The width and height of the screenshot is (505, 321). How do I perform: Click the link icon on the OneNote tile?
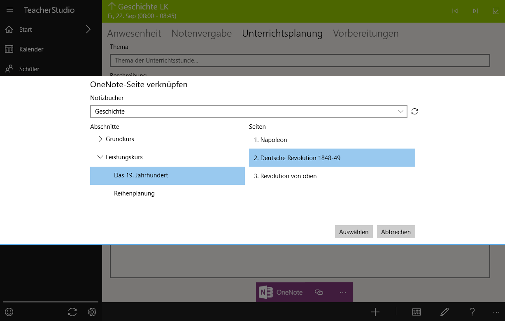click(319, 292)
